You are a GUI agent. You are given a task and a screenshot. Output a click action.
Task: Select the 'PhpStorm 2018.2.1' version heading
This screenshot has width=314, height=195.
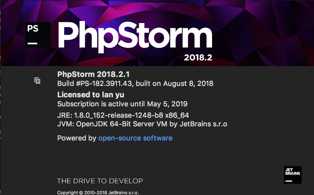(94, 75)
